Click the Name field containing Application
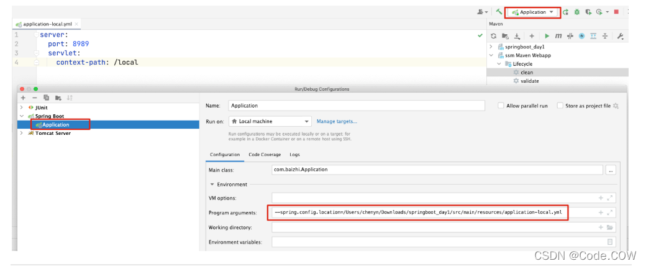 coord(357,106)
